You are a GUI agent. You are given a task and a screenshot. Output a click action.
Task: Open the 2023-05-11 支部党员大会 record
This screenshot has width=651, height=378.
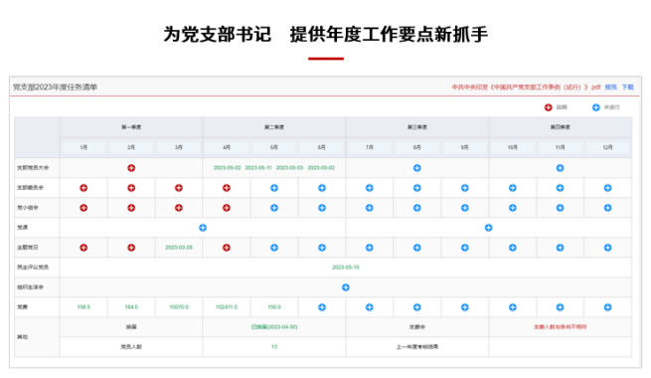(258, 168)
